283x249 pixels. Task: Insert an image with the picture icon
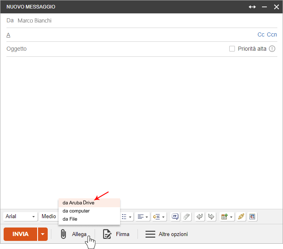tap(252, 217)
